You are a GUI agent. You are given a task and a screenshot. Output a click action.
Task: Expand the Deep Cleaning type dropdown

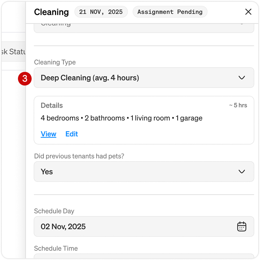(x=144, y=78)
